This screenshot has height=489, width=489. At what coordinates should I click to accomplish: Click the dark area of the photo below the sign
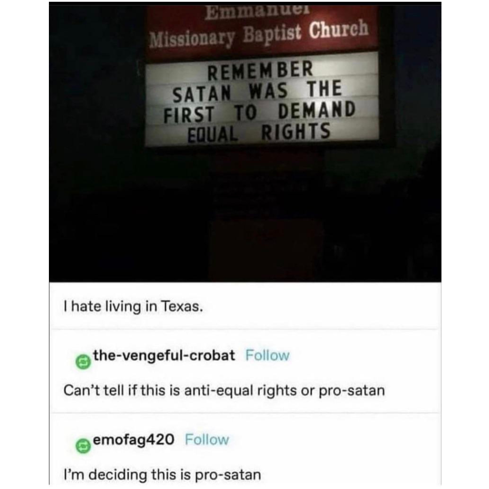pyautogui.click(x=245, y=215)
